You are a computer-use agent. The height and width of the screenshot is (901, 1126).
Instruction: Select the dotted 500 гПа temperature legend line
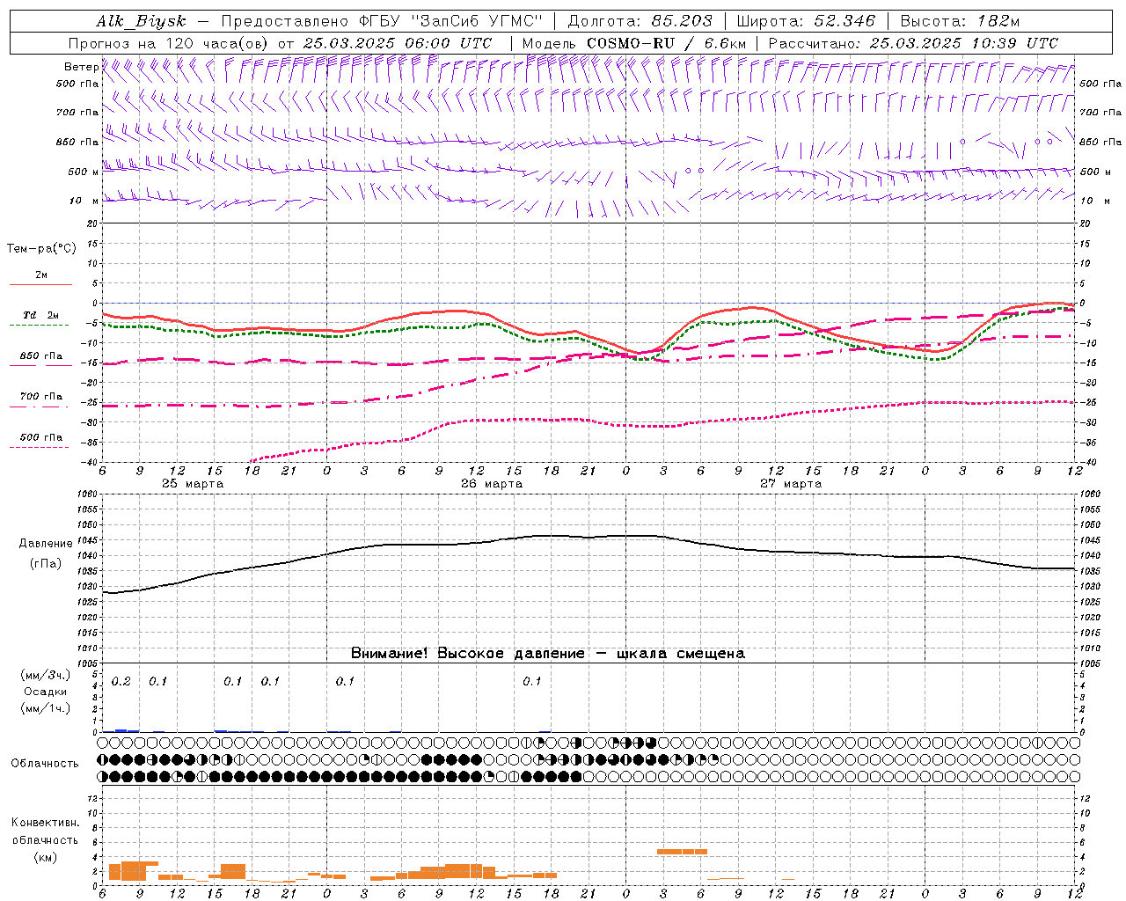pyautogui.click(x=40, y=448)
